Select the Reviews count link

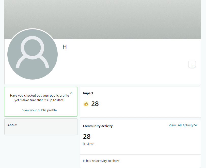[x=88, y=144]
